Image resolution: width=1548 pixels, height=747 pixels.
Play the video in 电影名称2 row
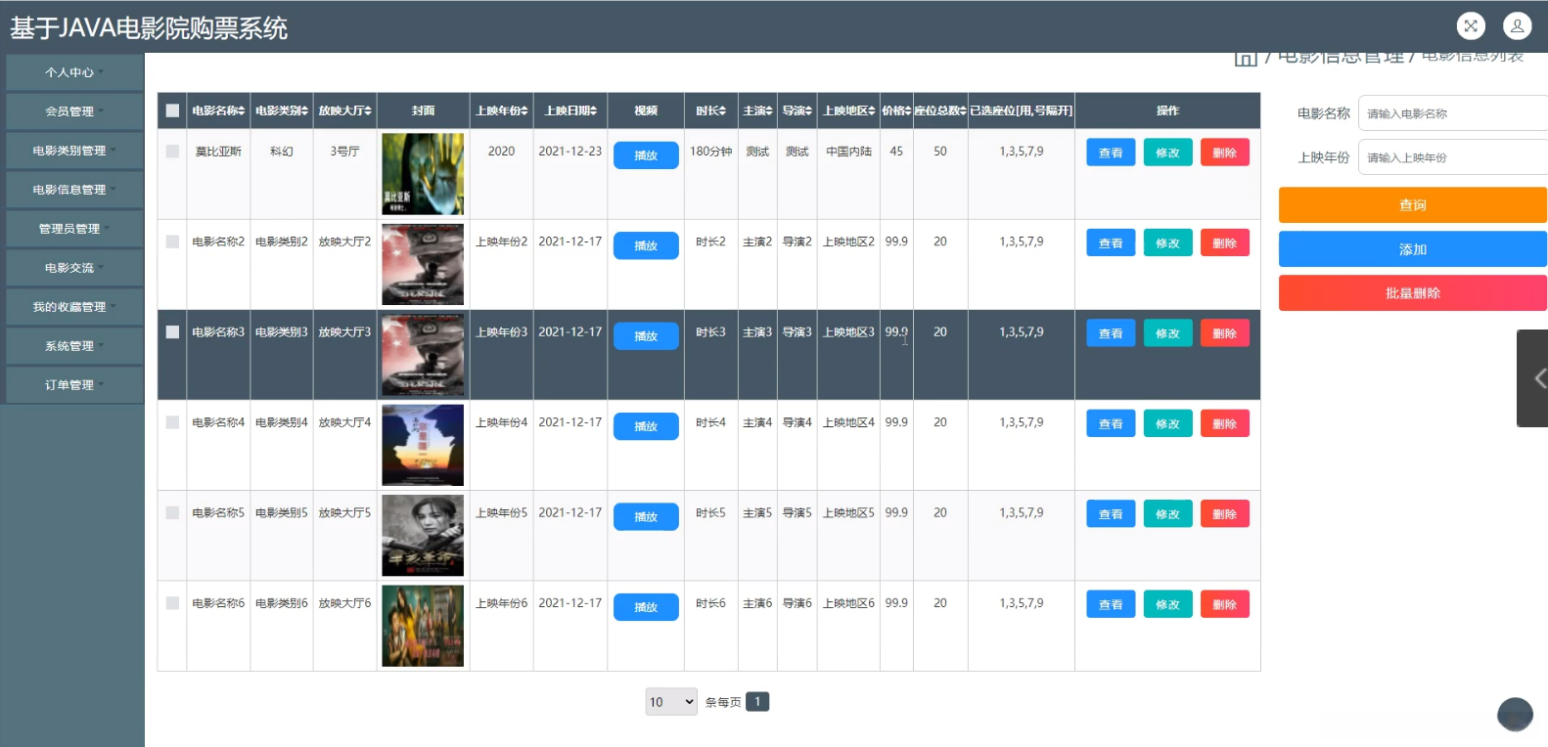(646, 245)
